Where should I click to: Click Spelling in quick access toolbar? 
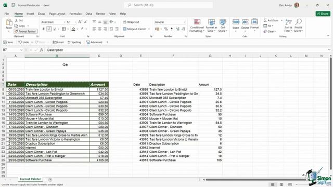(74, 42)
